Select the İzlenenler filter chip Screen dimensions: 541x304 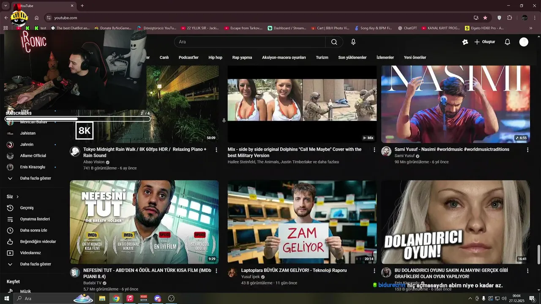pyautogui.click(x=385, y=57)
